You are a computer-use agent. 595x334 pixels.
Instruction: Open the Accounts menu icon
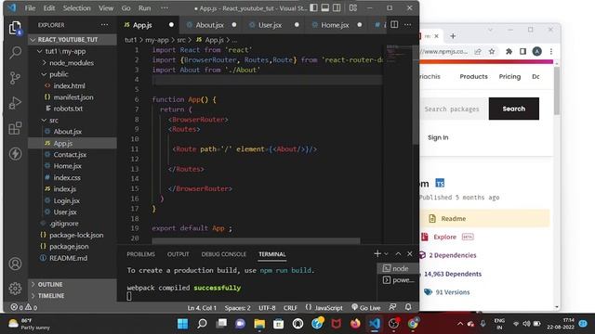pos(15,263)
